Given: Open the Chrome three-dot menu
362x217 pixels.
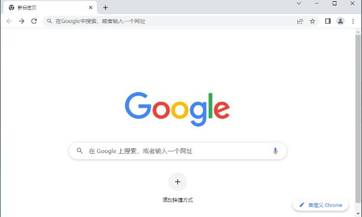Looking at the screenshot, I should pos(353,21).
